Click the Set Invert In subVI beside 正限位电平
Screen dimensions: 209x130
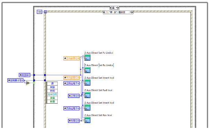tap(87, 82)
